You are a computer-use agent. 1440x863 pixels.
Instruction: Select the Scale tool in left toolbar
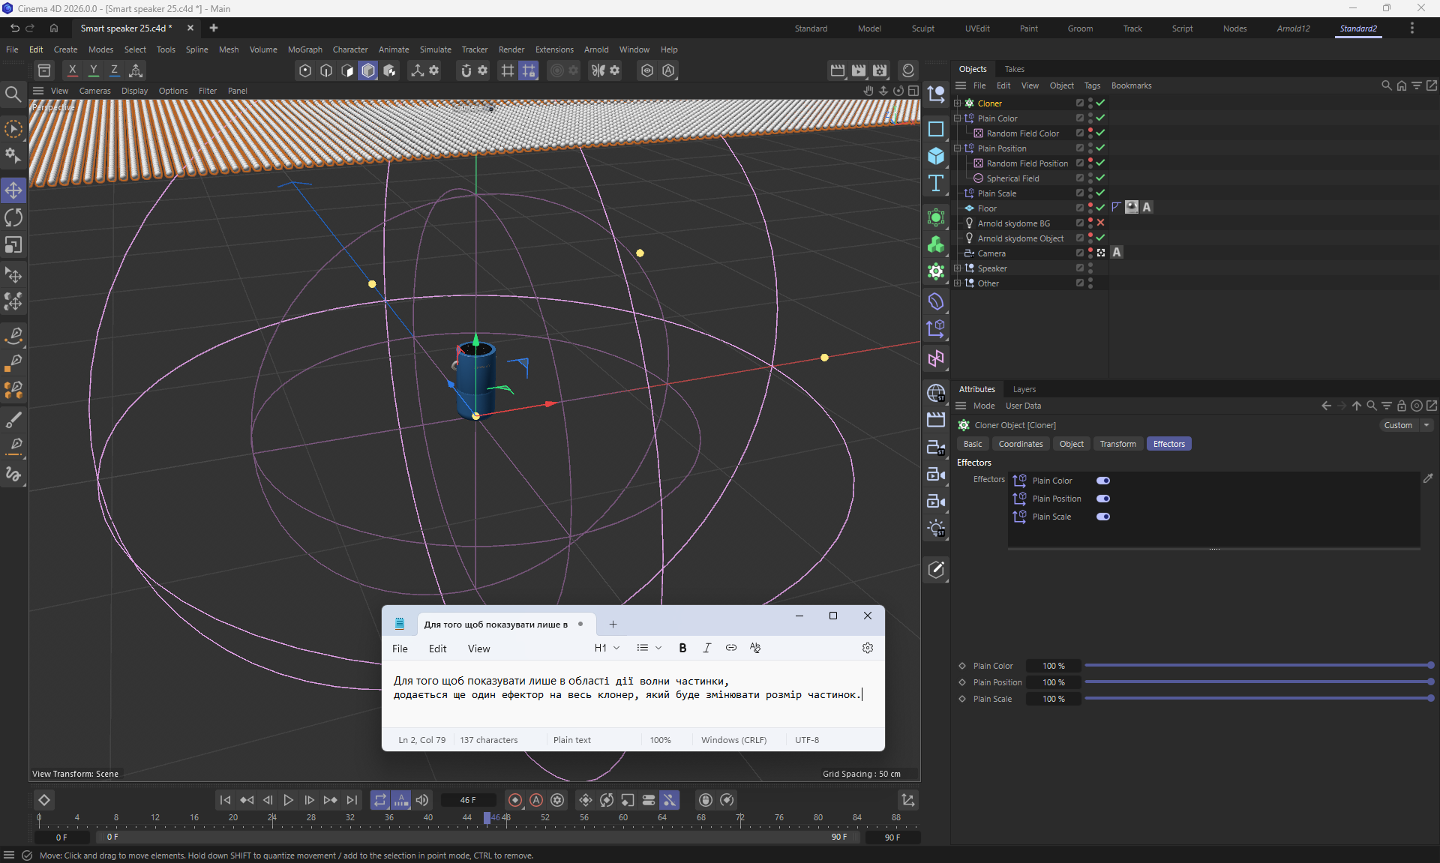tap(13, 245)
